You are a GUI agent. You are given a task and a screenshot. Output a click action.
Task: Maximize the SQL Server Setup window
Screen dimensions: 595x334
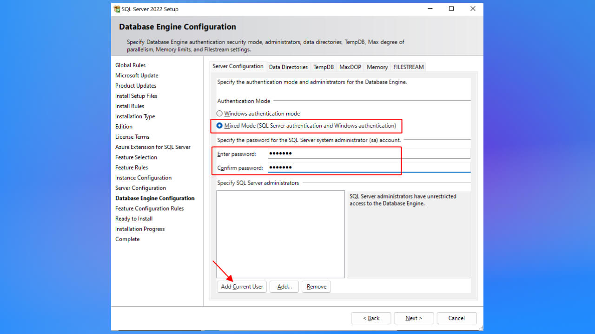pos(451,9)
